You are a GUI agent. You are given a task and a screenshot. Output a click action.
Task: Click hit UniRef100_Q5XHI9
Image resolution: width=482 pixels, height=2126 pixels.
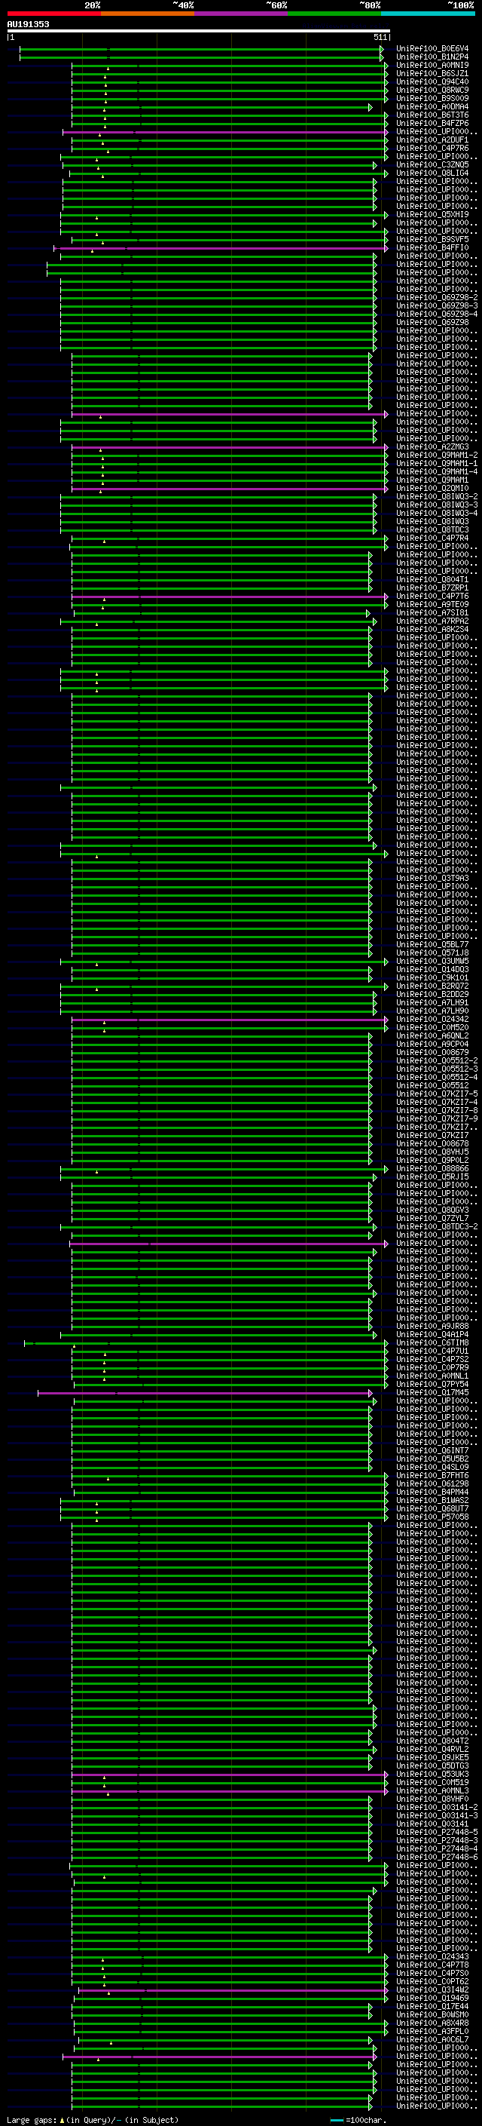pyautogui.click(x=432, y=215)
